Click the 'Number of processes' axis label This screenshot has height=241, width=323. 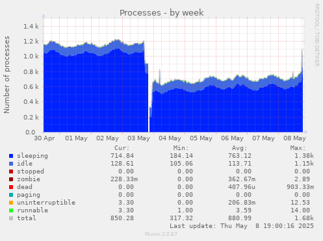point(6,75)
